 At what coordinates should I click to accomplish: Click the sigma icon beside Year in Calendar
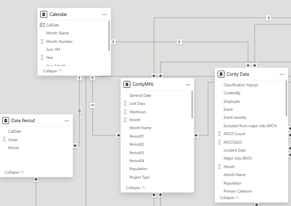[x=42, y=57]
